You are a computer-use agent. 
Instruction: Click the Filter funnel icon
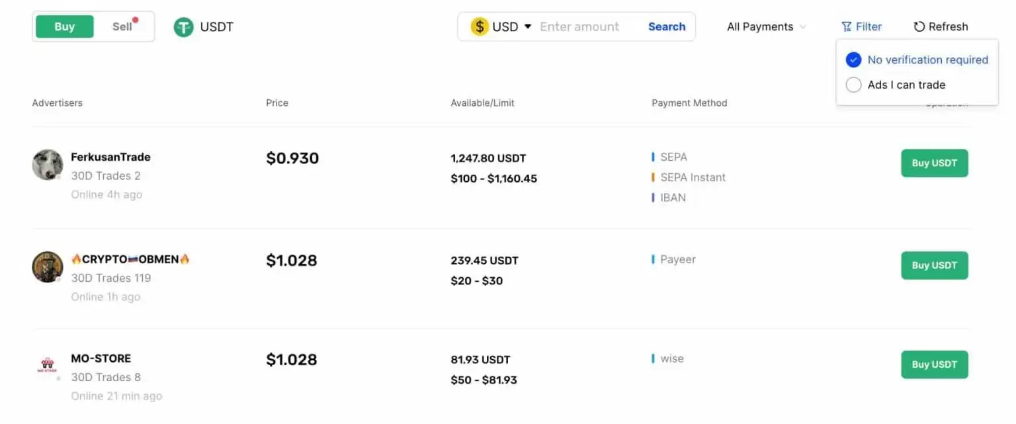tap(846, 27)
